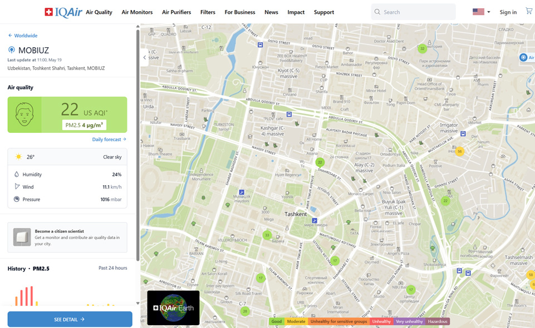Click the Past 24 hours label
The image size is (535, 328).
[112, 268]
